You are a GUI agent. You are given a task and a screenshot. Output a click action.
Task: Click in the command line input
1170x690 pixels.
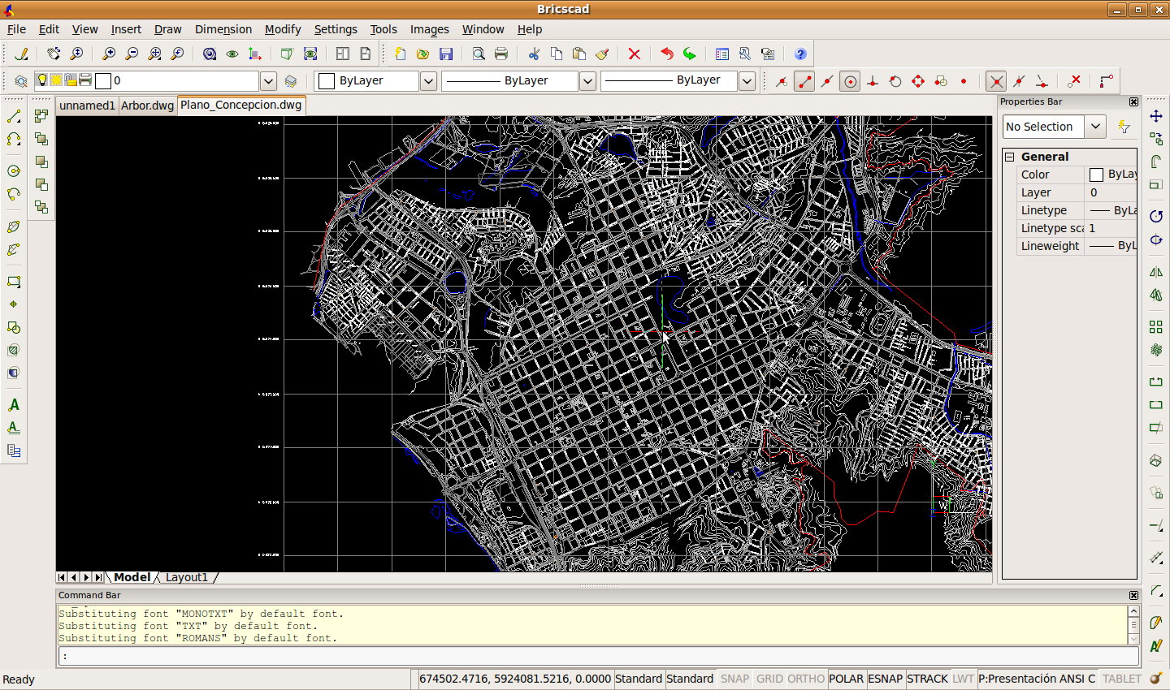(x=597, y=656)
